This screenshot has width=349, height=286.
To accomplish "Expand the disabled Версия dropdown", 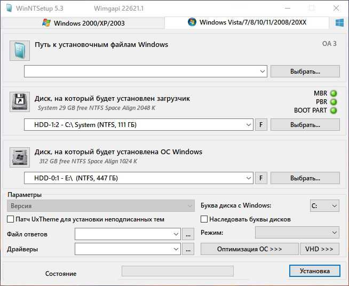I will 101,205.
